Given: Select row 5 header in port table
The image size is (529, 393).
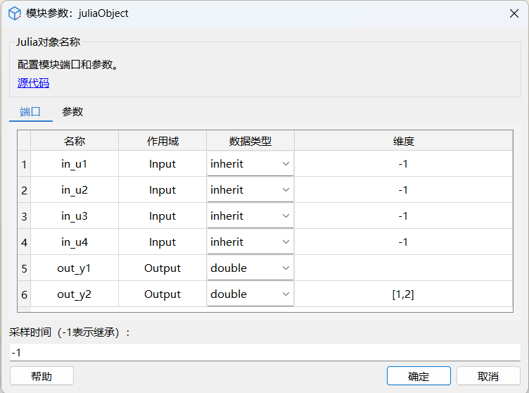Looking at the screenshot, I should tap(24, 268).
